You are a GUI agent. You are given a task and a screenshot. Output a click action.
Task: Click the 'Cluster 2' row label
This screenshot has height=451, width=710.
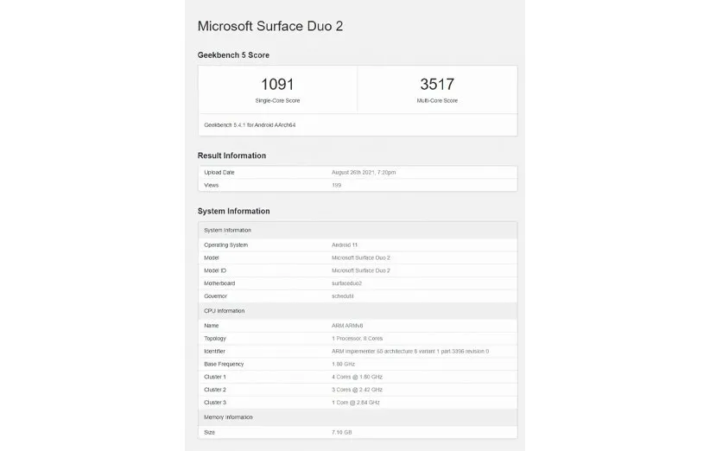(215, 390)
